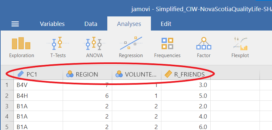
Task: Click the cell containing B4H
Action: (x=38, y=96)
